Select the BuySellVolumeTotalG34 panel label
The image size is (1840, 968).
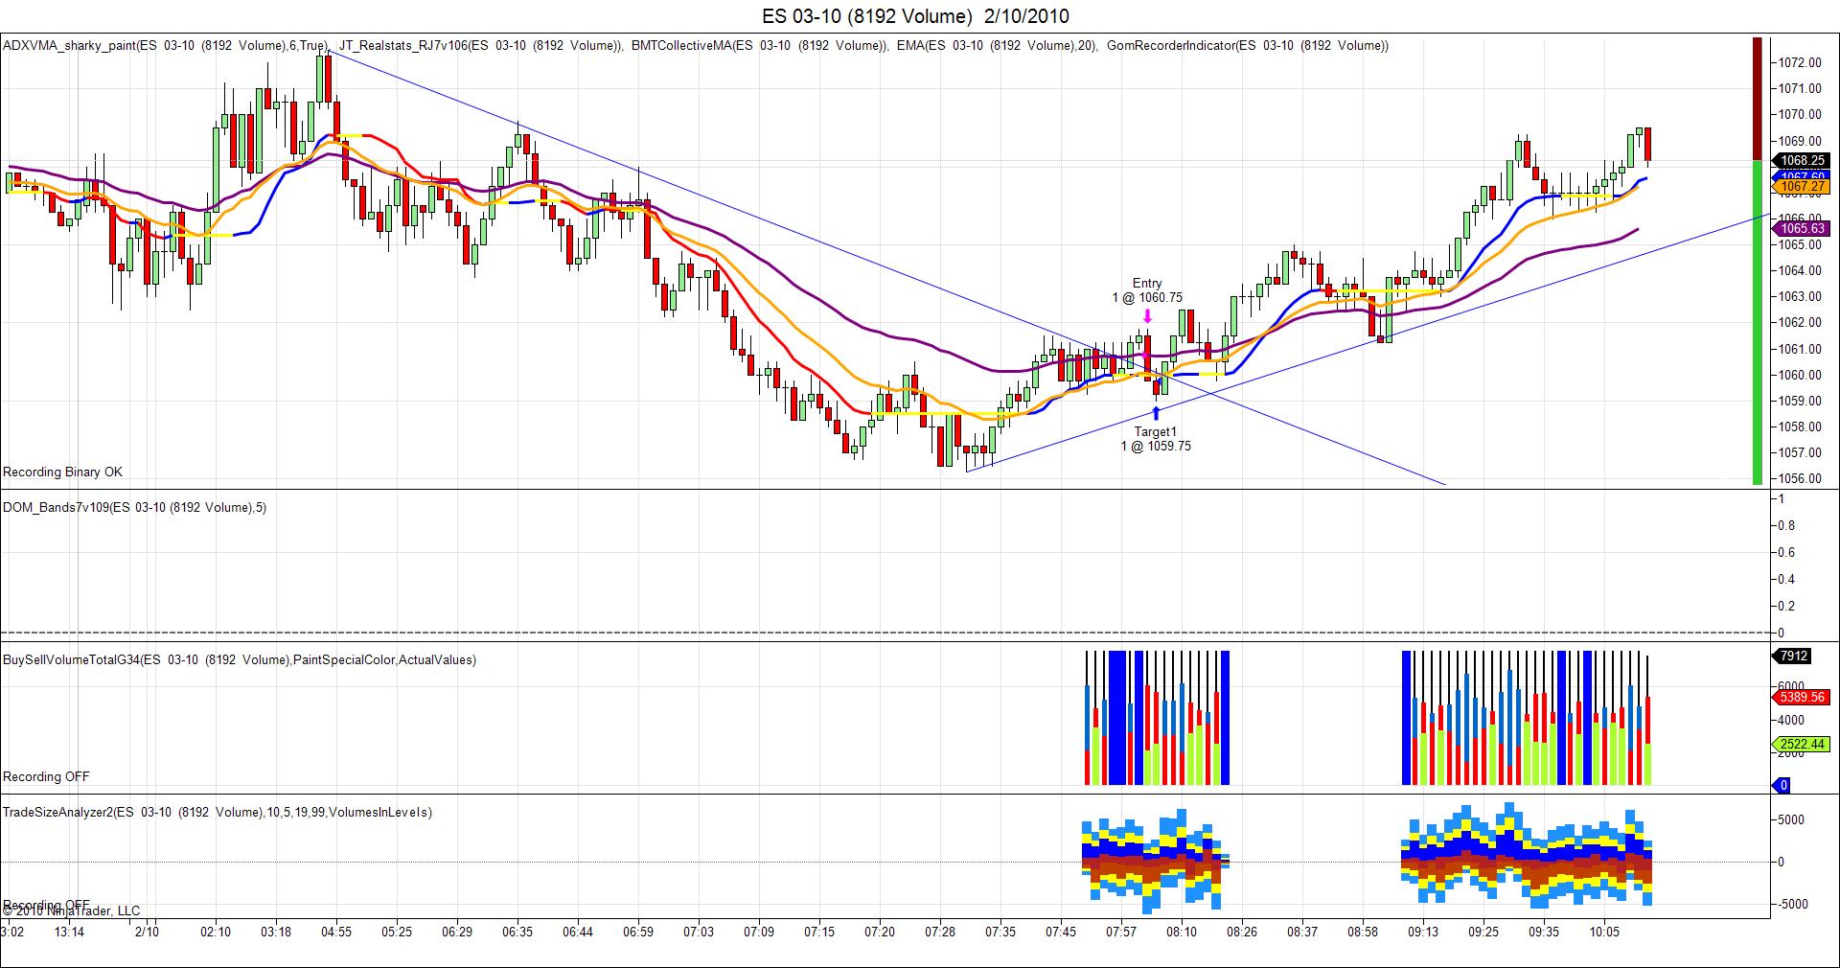240,659
